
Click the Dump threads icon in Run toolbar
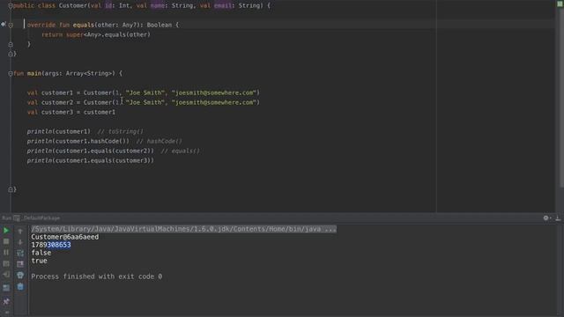pos(6,264)
